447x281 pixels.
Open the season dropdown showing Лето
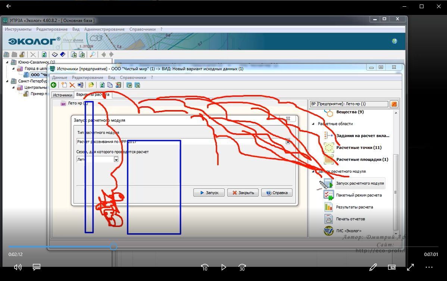pos(116,159)
